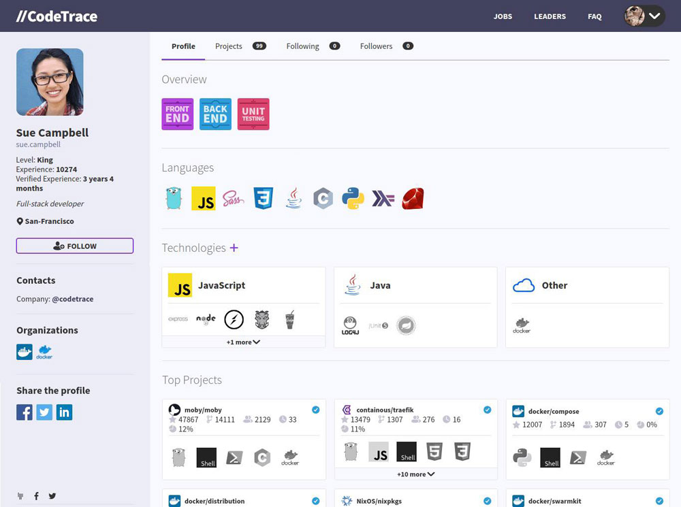Open FAQ in top navigation
This screenshot has width=681, height=507.
(x=595, y=16)
